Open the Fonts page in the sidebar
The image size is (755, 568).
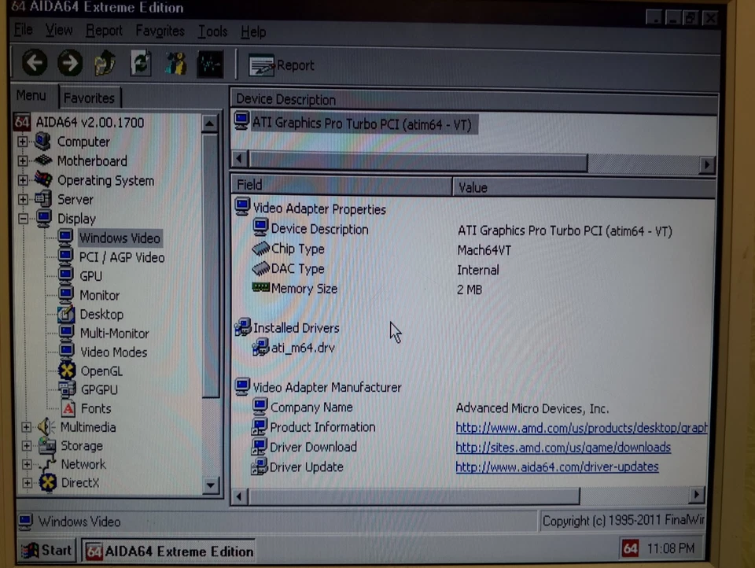95,408
